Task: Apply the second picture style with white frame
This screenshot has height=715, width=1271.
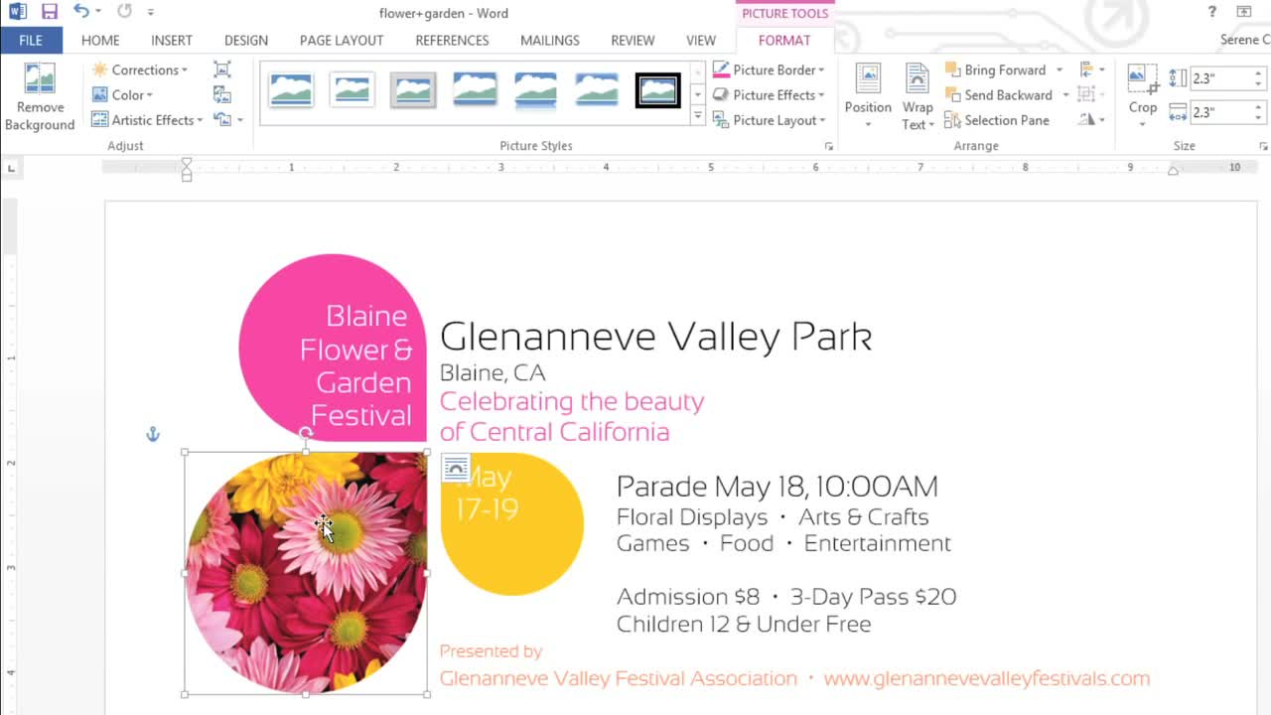Action: (x=353, y=90)
